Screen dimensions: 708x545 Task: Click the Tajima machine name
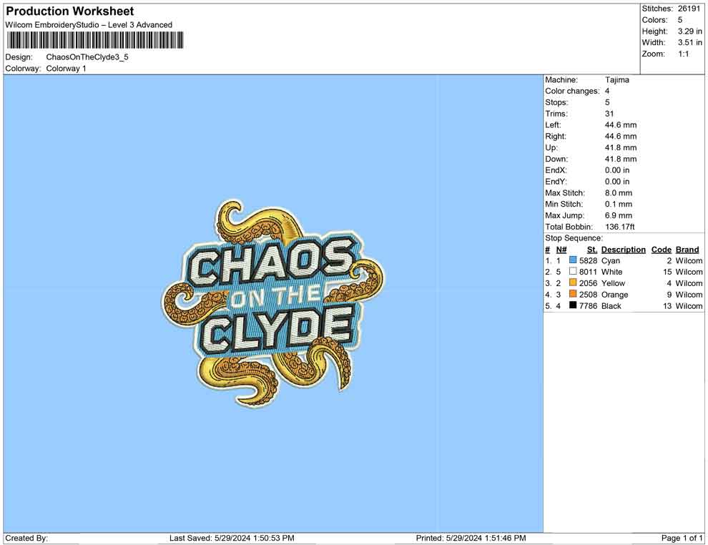pos(616,79)
